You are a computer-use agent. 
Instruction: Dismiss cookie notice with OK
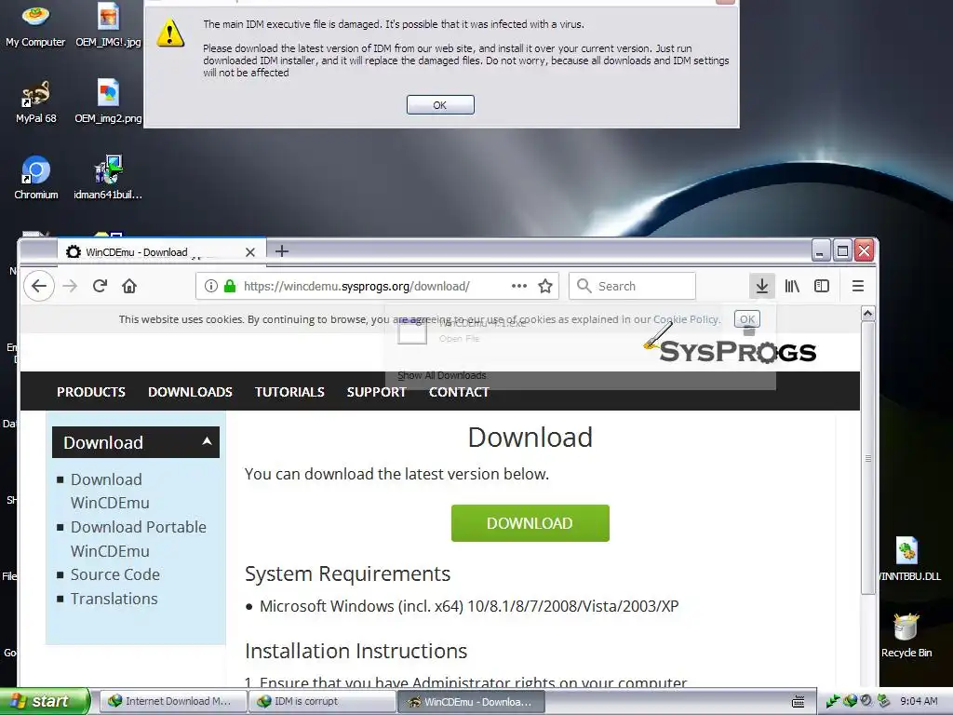click(747, 319)
